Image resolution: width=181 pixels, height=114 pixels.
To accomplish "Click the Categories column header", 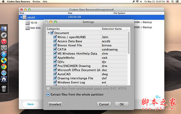I will coord(73,29).
